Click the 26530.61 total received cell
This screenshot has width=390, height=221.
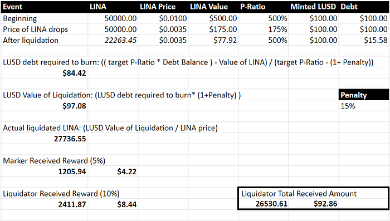pyautogui.click(x=264, y=204)
